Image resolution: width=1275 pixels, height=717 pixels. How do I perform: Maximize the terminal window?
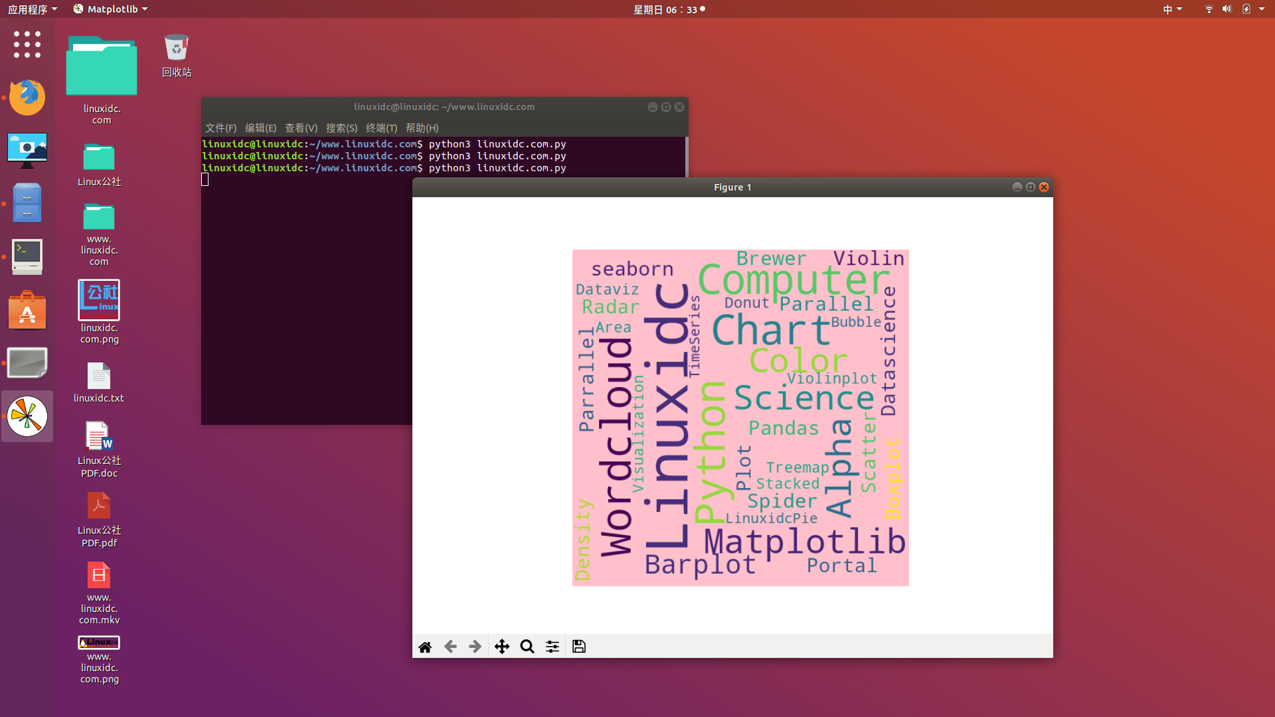[x=666, y=107]
